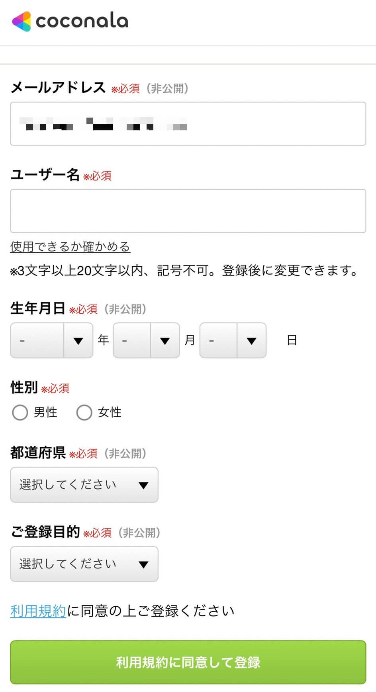Open the birth month select box
The image size is (376, 692).
[x=132, y=340]
